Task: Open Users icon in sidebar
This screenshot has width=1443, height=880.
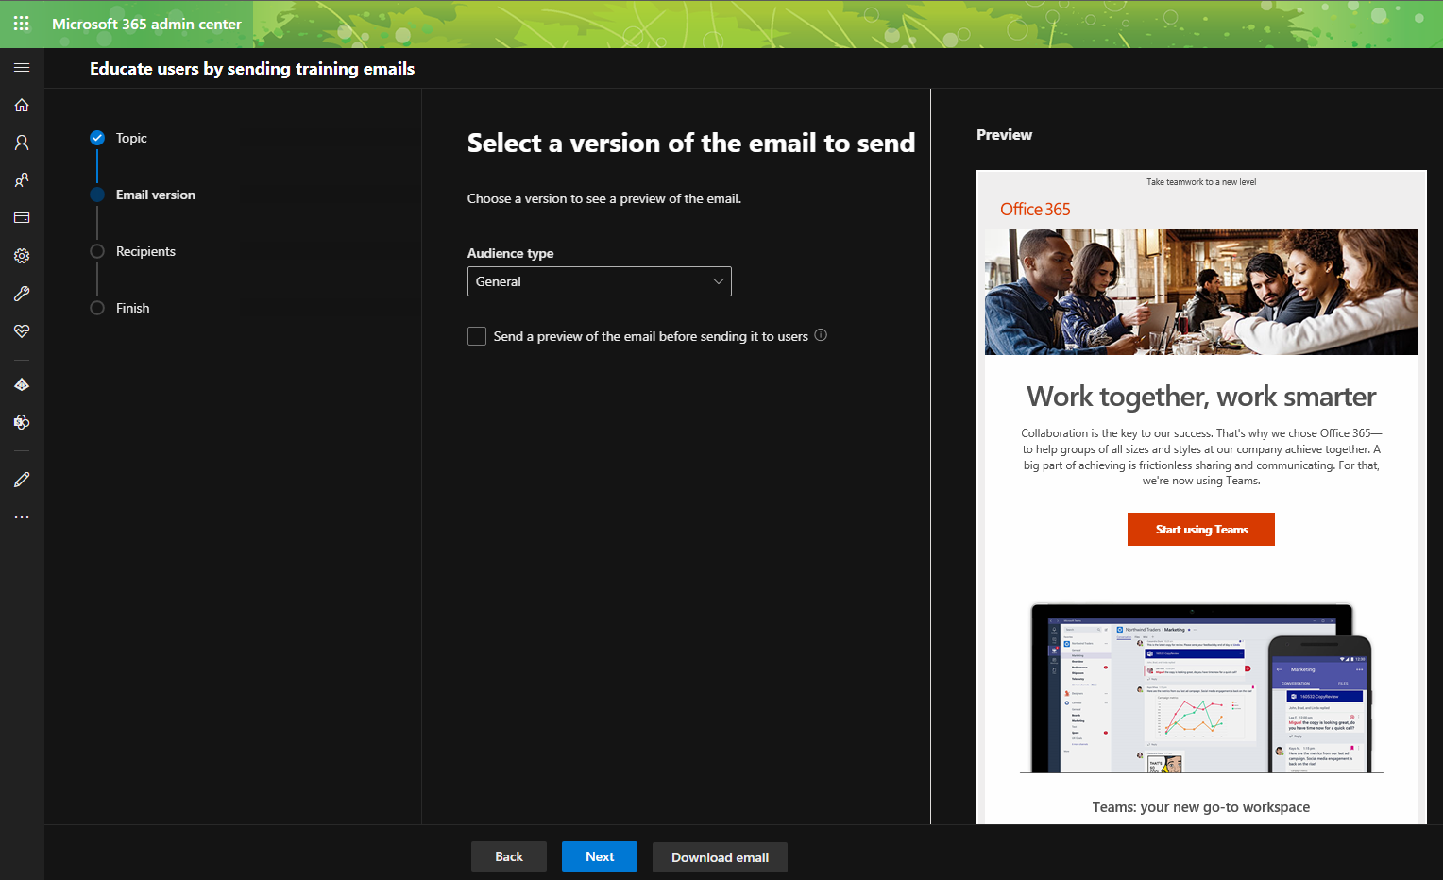Action: coord(22,143)
